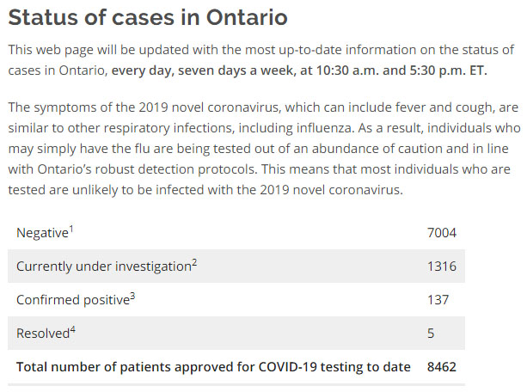The height and width of the screenshot is (392, 527).
Task: Click the Negative count 7004
Action: (x=441, y=233)
